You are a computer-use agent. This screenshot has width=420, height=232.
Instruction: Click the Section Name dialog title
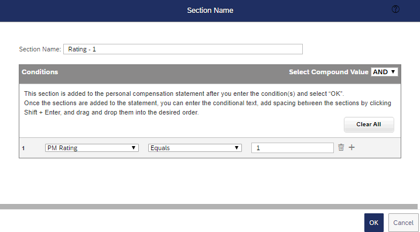(210, 11)
